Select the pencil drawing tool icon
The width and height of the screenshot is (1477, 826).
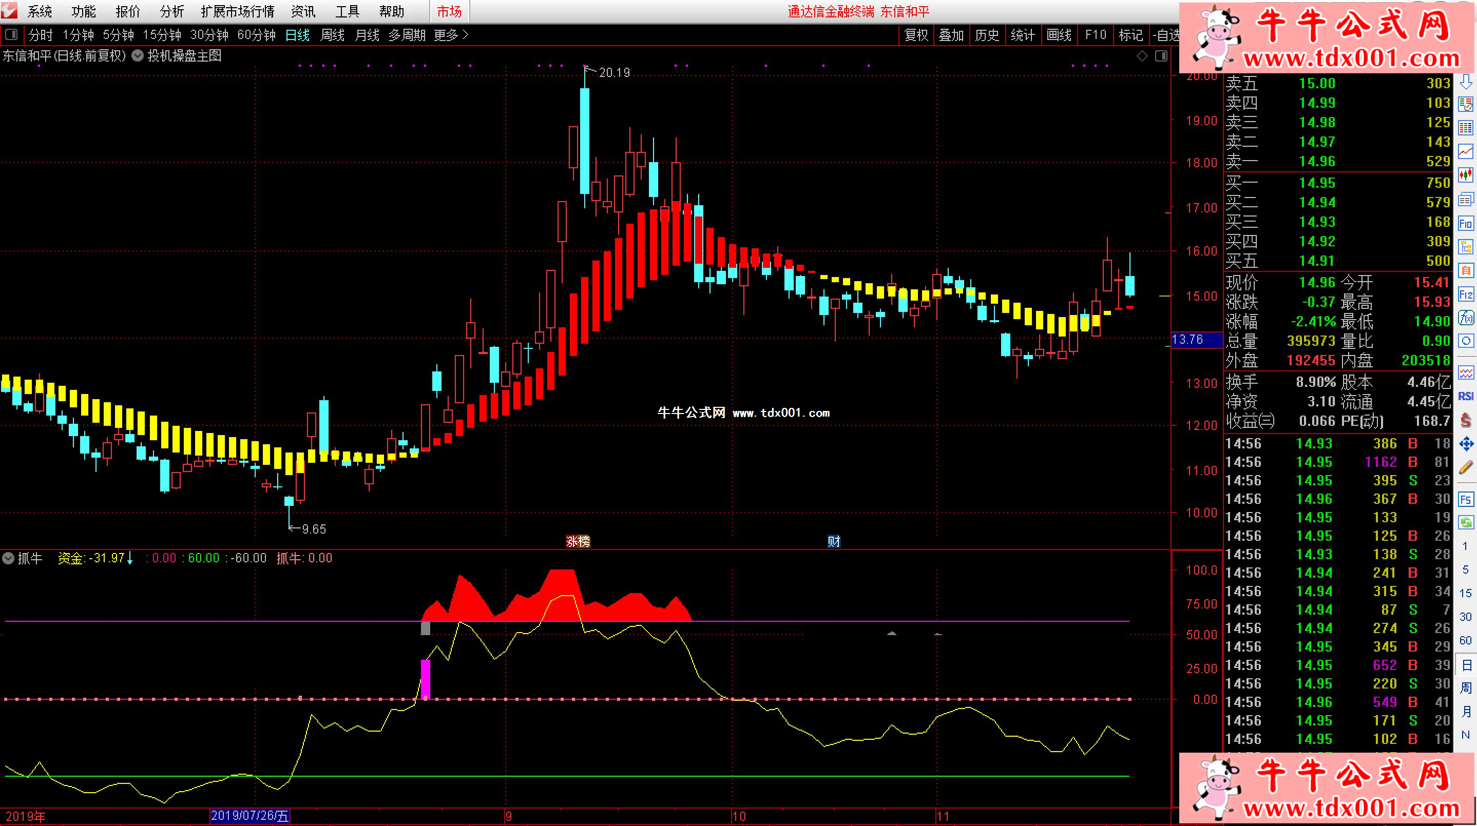(x=1466, y=467)
